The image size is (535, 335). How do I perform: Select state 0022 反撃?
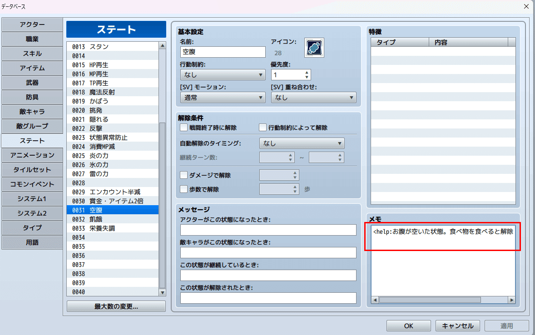113,128
